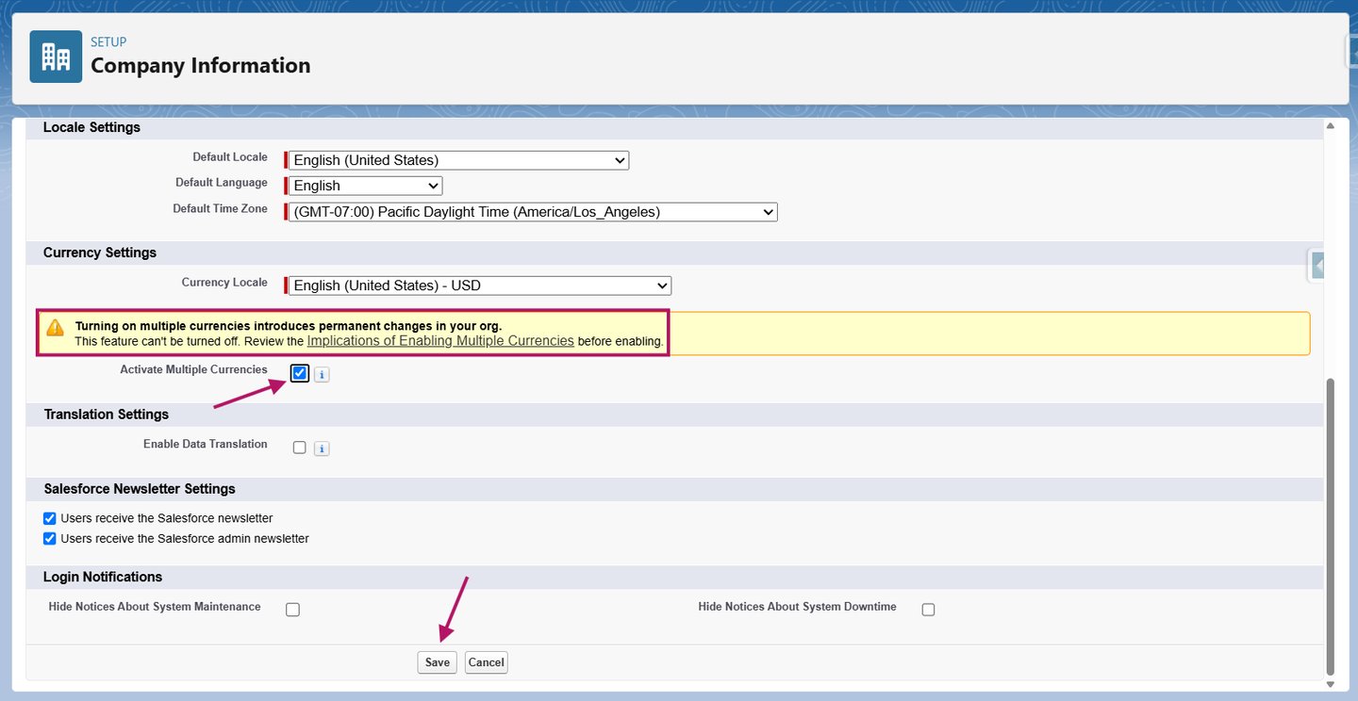Check Hide Notices About System Maintenance
Viewport: 1358px width, 701px height.
point(292,610)
